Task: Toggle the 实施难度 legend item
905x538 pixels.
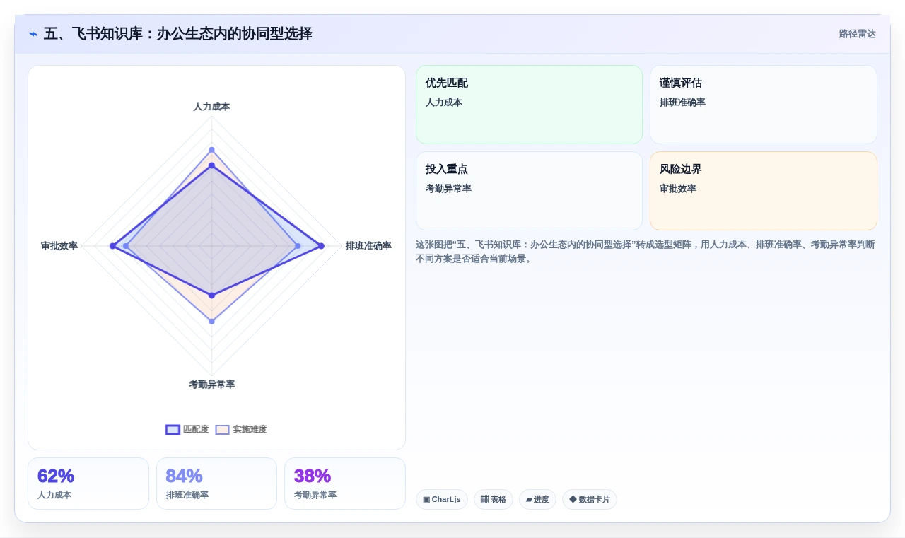Action: pos(241,429)
